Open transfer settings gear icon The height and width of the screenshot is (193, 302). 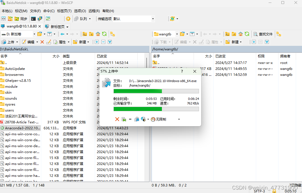(68, 19)
